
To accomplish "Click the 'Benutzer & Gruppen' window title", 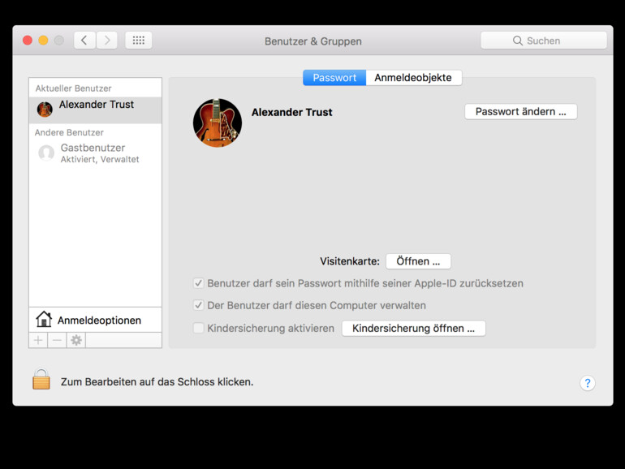I will pyautogui.click(x=312, y=41).
